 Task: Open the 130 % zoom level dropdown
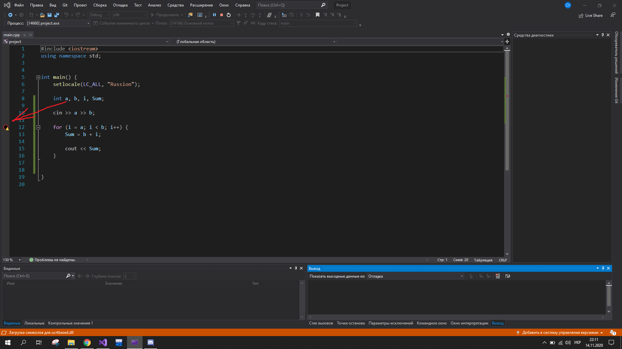12,260
